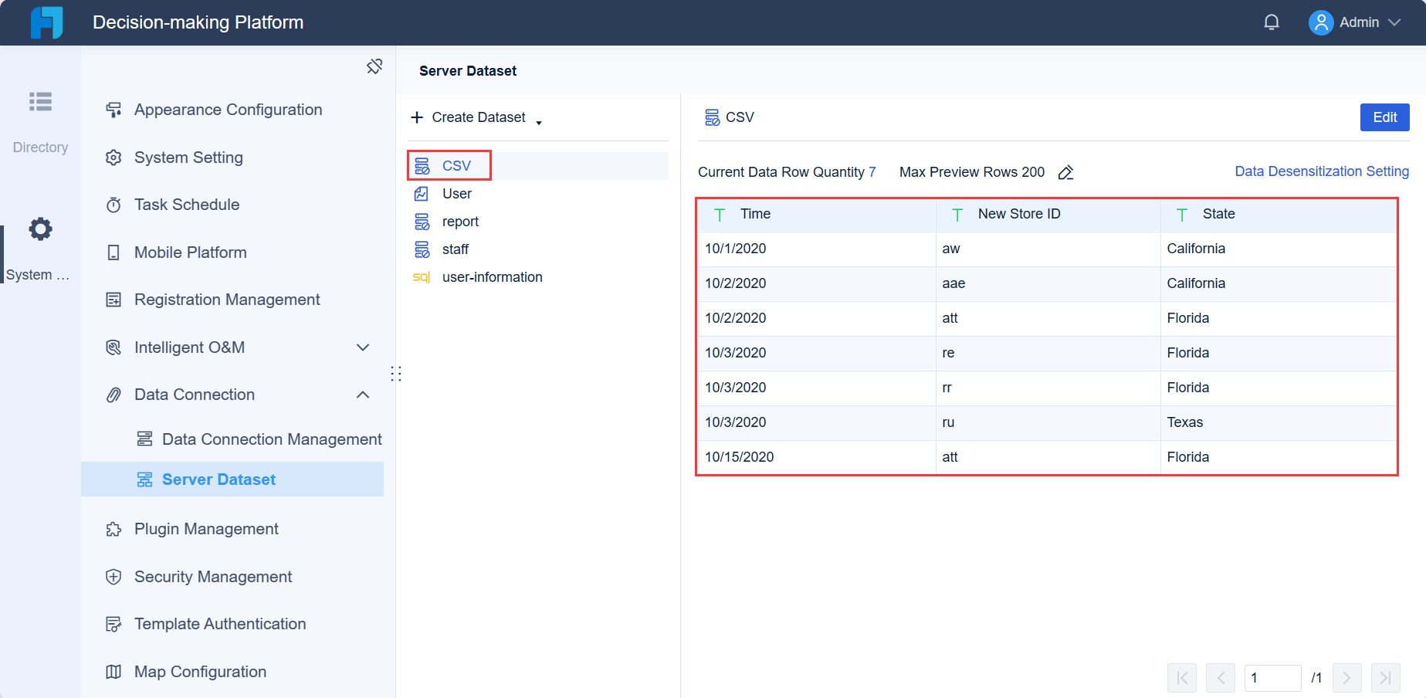Click the page number input field
The width and height of the screenshot is (1426, 698).
[x=1272, y=678]
